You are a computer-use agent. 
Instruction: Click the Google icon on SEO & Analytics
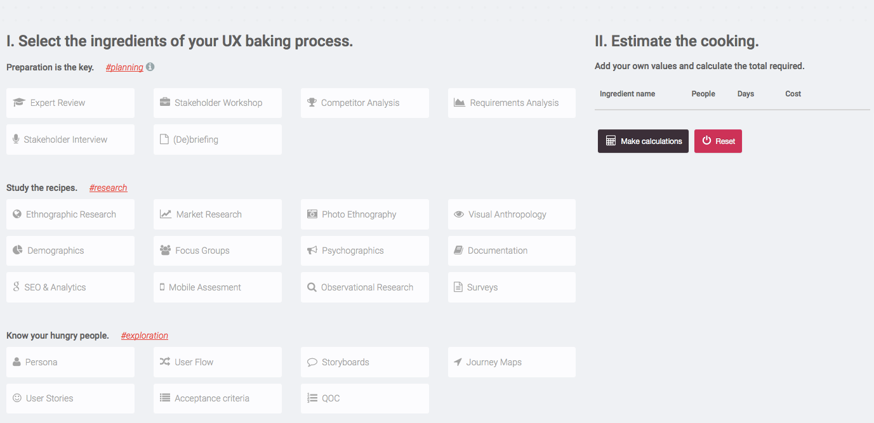pos(17,287)
